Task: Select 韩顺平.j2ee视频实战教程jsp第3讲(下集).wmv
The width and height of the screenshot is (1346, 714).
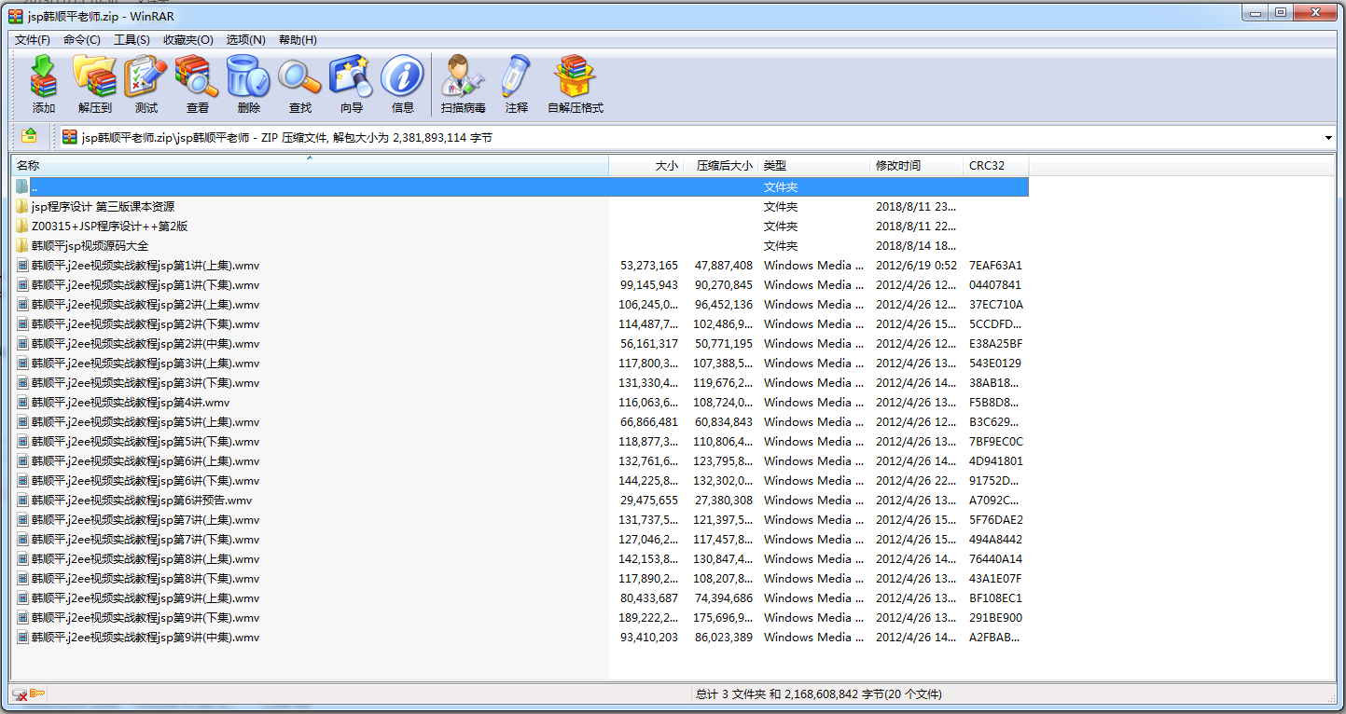Action: click(x=146, y=382)
